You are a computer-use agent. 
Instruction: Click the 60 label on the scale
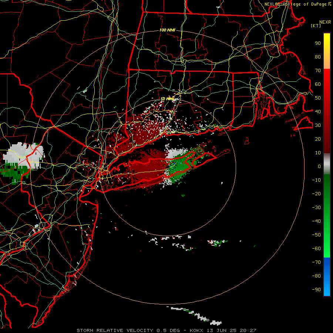(318, 84)
